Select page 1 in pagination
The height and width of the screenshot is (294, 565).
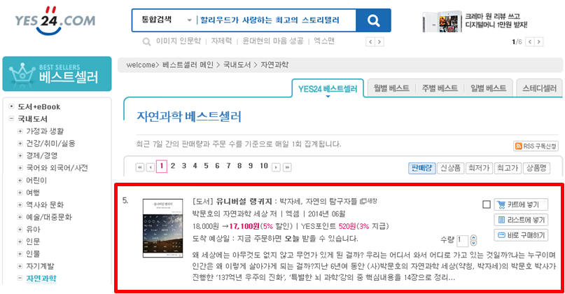point(162,166)
